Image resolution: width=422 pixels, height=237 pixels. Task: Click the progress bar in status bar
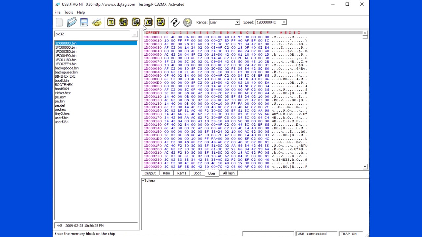point(268,234)
